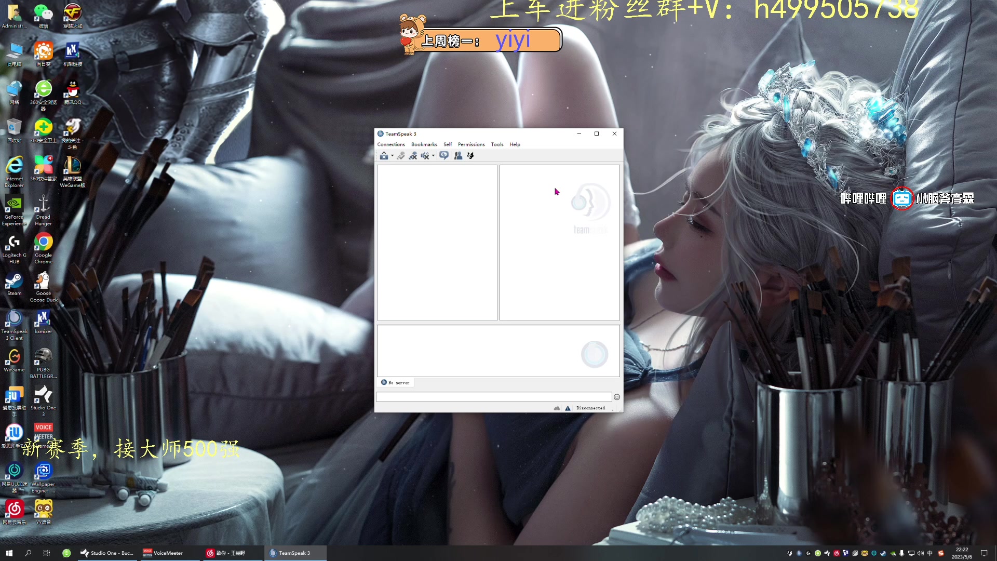Toggle the mute speakers toolbar icon
The height and width of the screenshot is (561, 997).
tap(425, 155)
